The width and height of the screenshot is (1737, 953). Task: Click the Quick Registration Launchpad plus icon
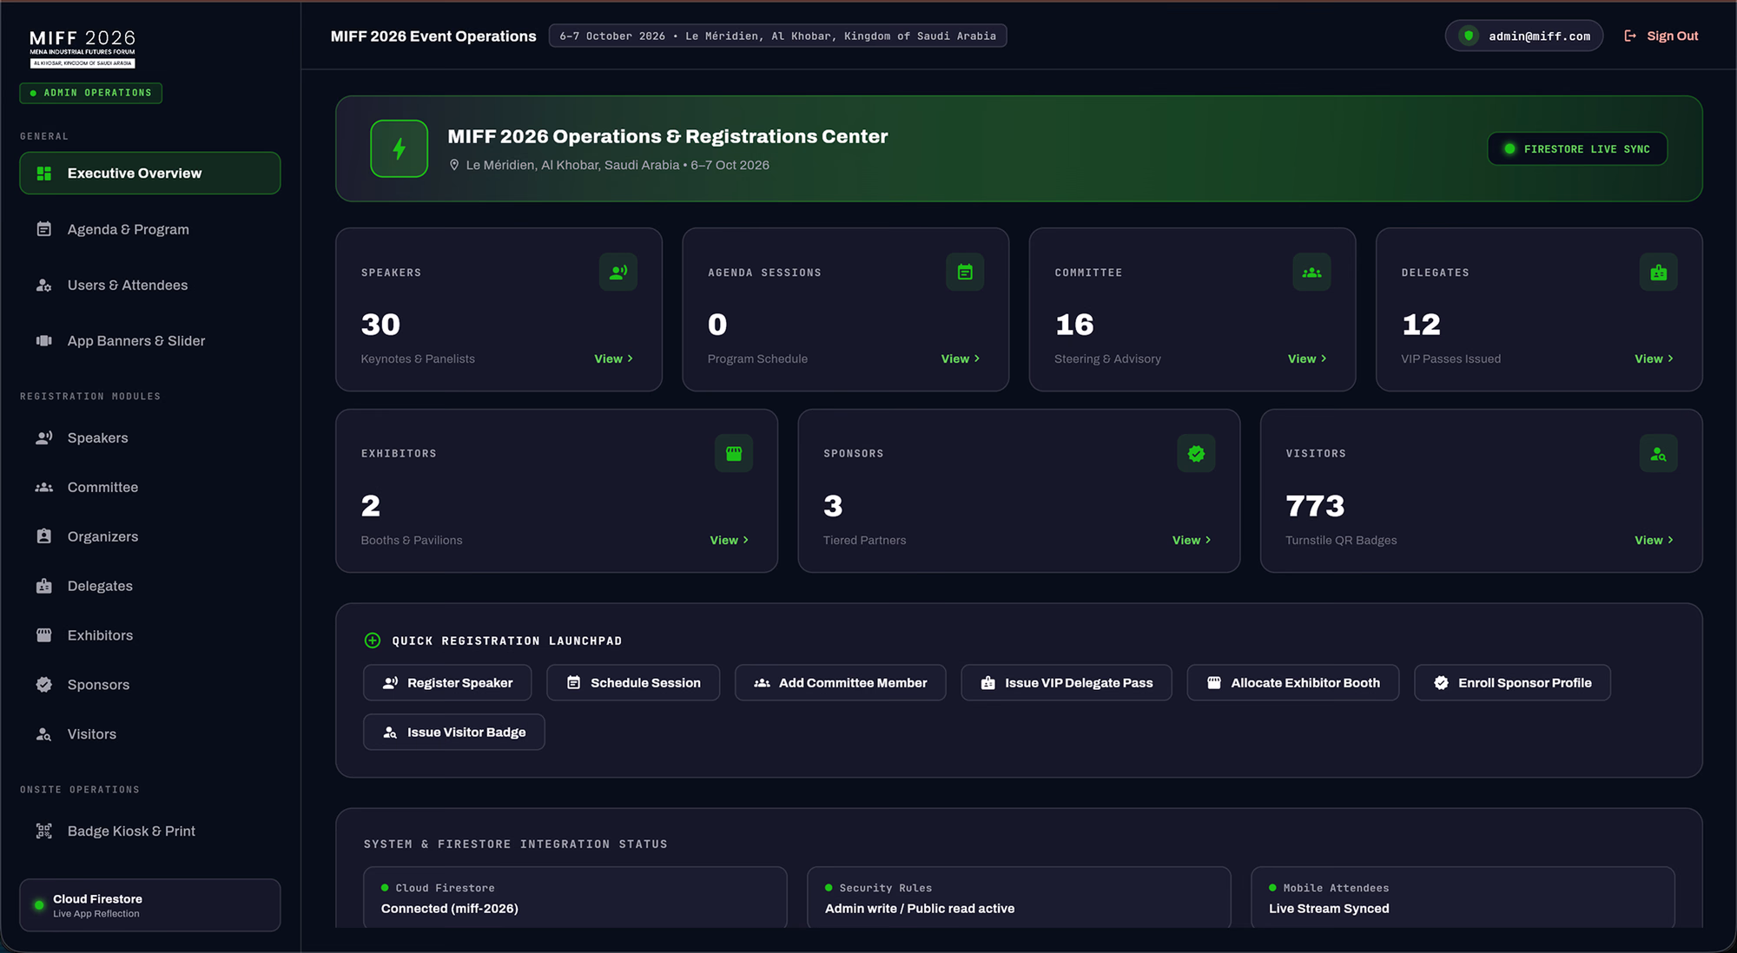(x=372, y=641)
